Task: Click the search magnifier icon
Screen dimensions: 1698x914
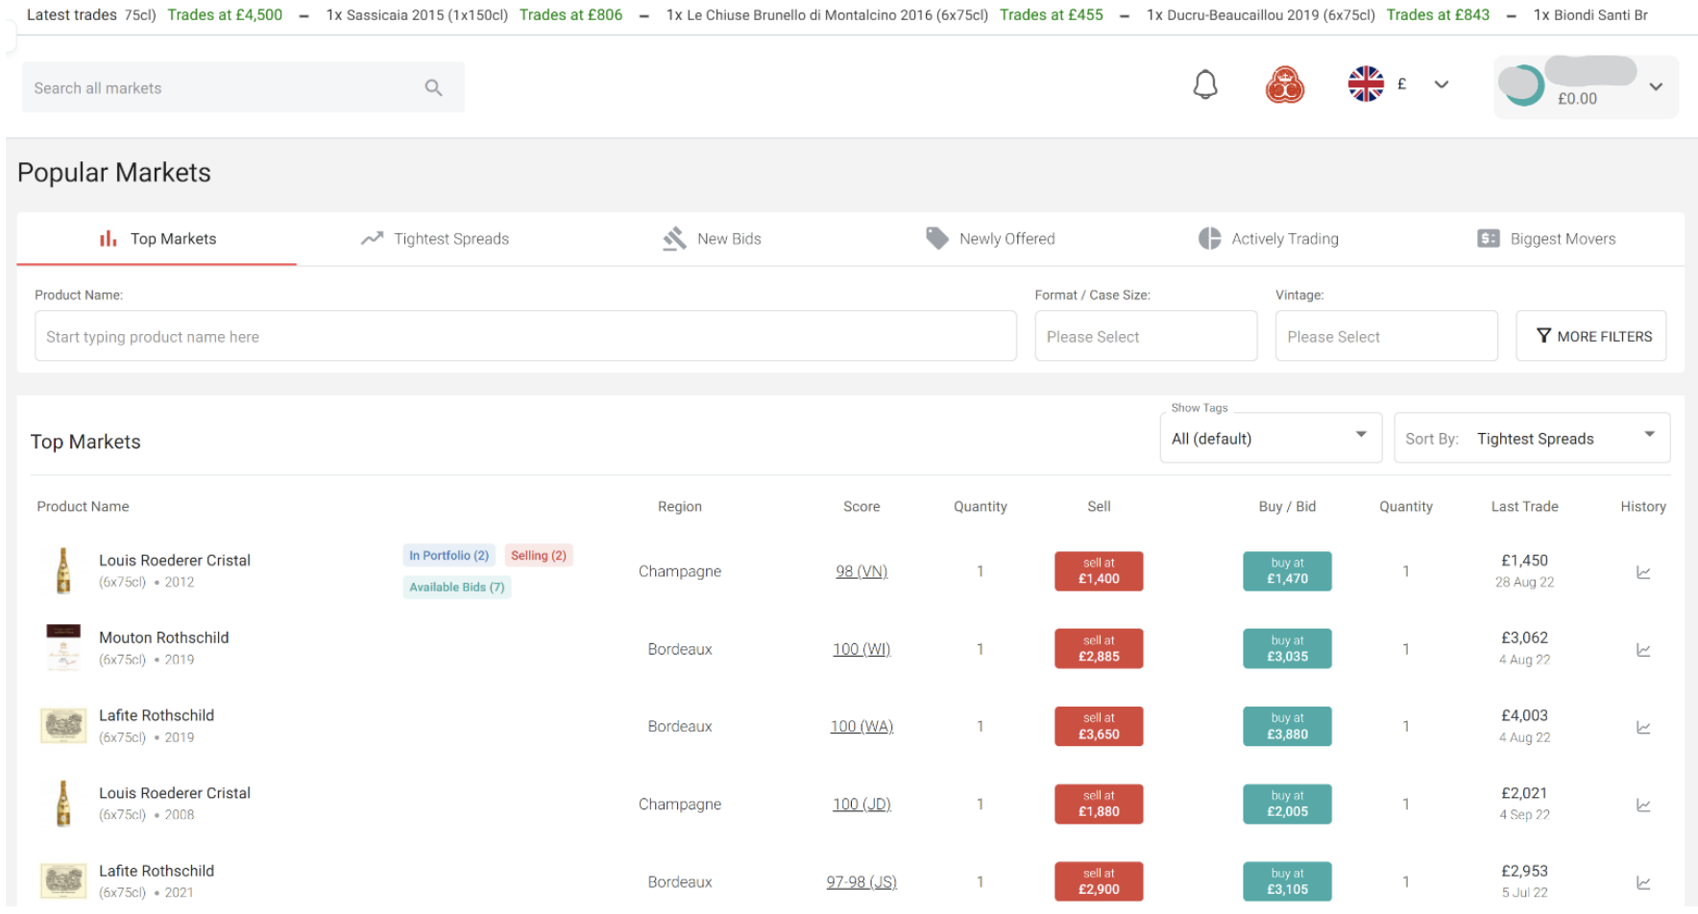Action: [433, 87]
